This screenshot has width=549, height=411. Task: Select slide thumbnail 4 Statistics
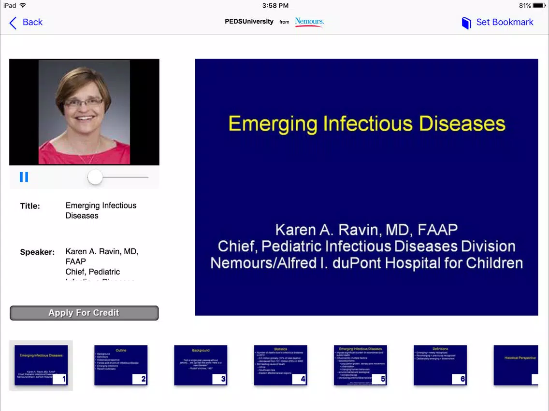pos(280,365)
